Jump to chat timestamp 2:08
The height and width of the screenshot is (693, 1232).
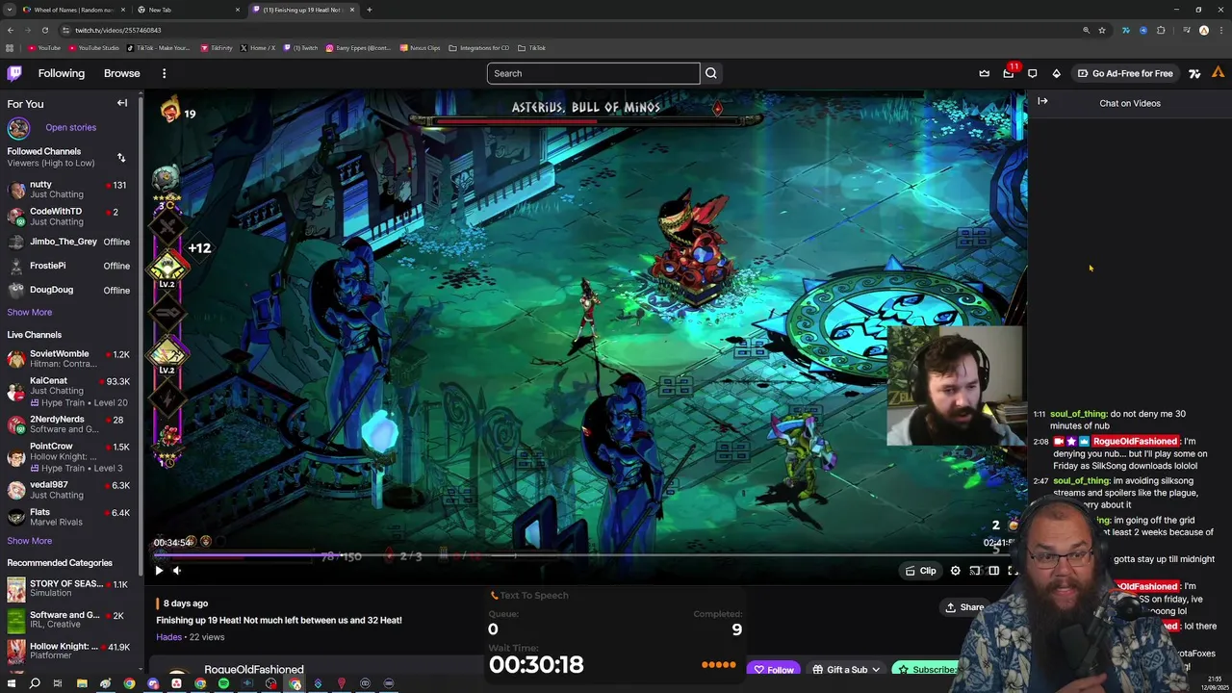[1040, 442]
